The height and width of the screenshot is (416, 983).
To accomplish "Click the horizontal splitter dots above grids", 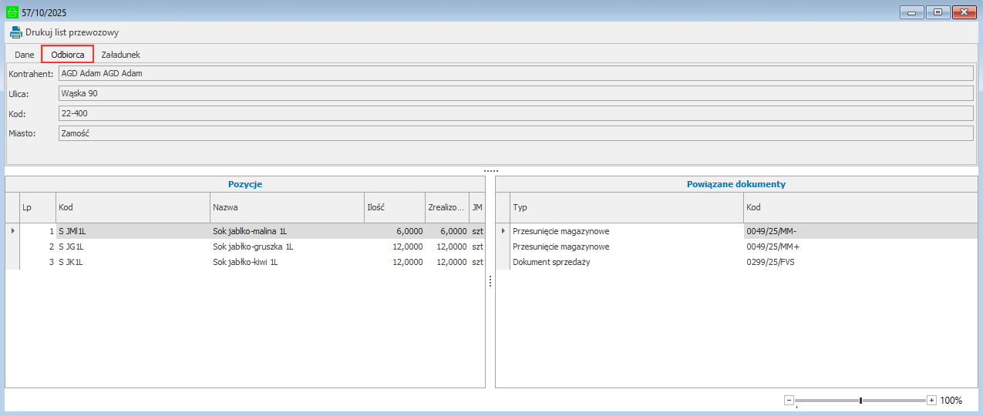I will 491,170.
